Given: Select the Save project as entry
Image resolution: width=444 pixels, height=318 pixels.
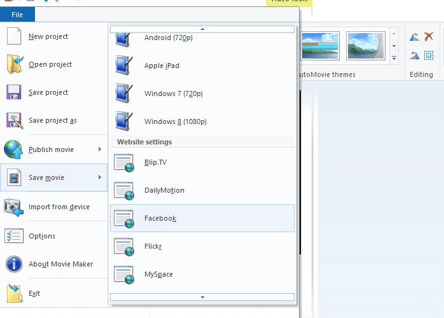Looking at the screenshot, I should point(54,120).
